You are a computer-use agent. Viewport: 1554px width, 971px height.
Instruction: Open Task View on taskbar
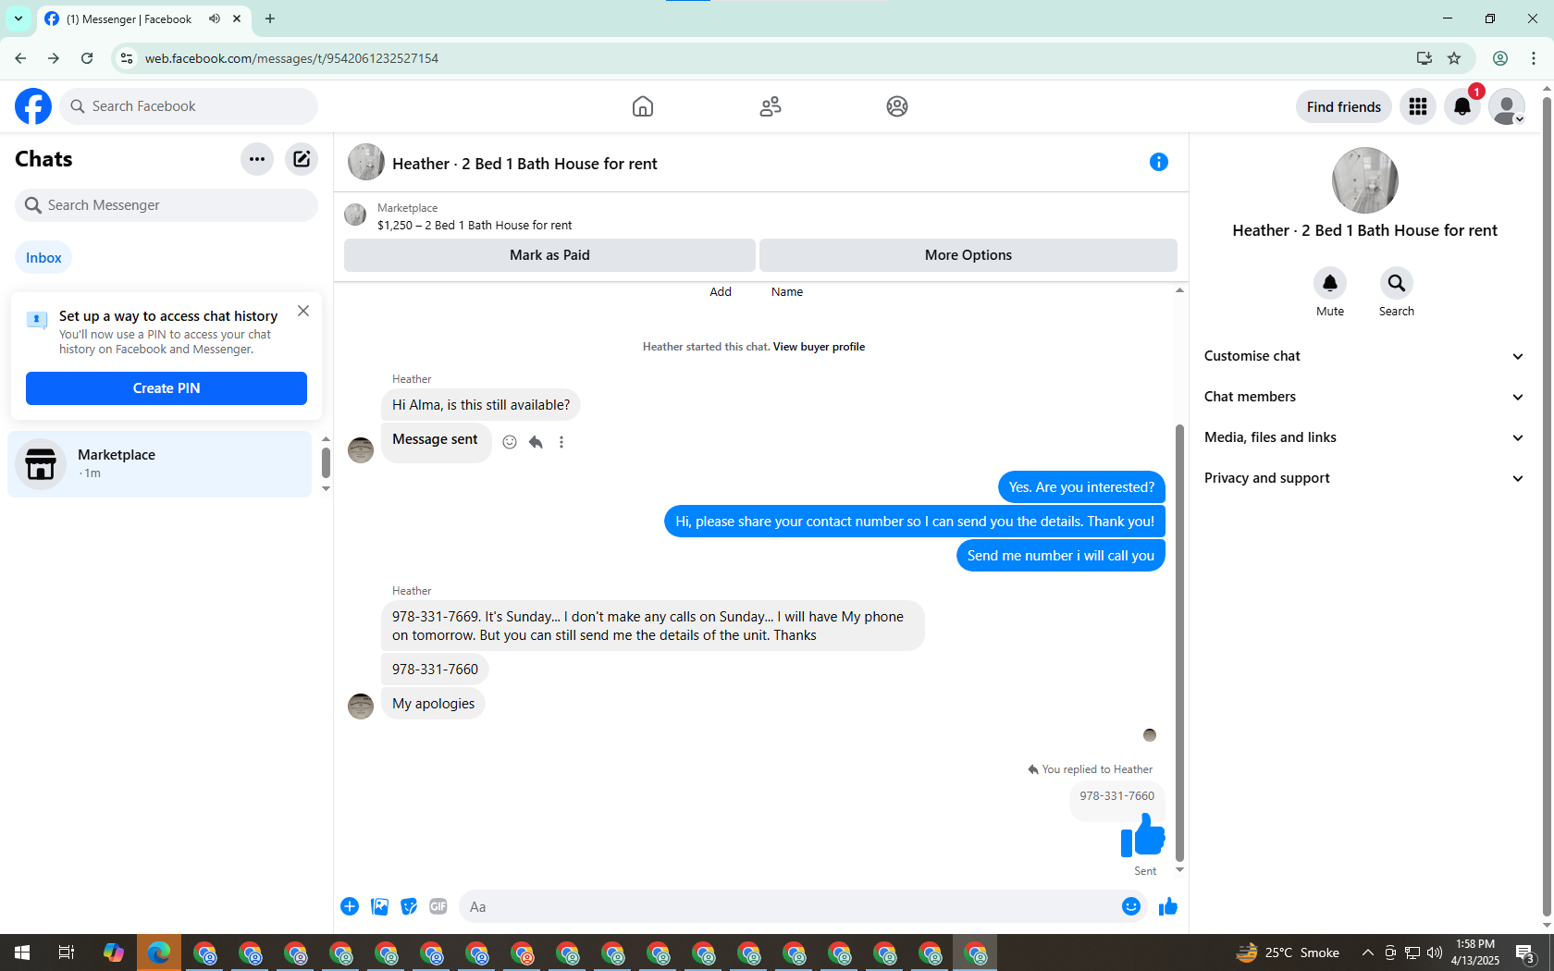pyautogui.click(x=67, y=953)
